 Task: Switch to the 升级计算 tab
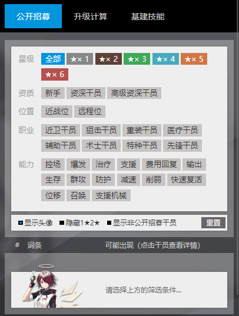(x=90, y=16)
